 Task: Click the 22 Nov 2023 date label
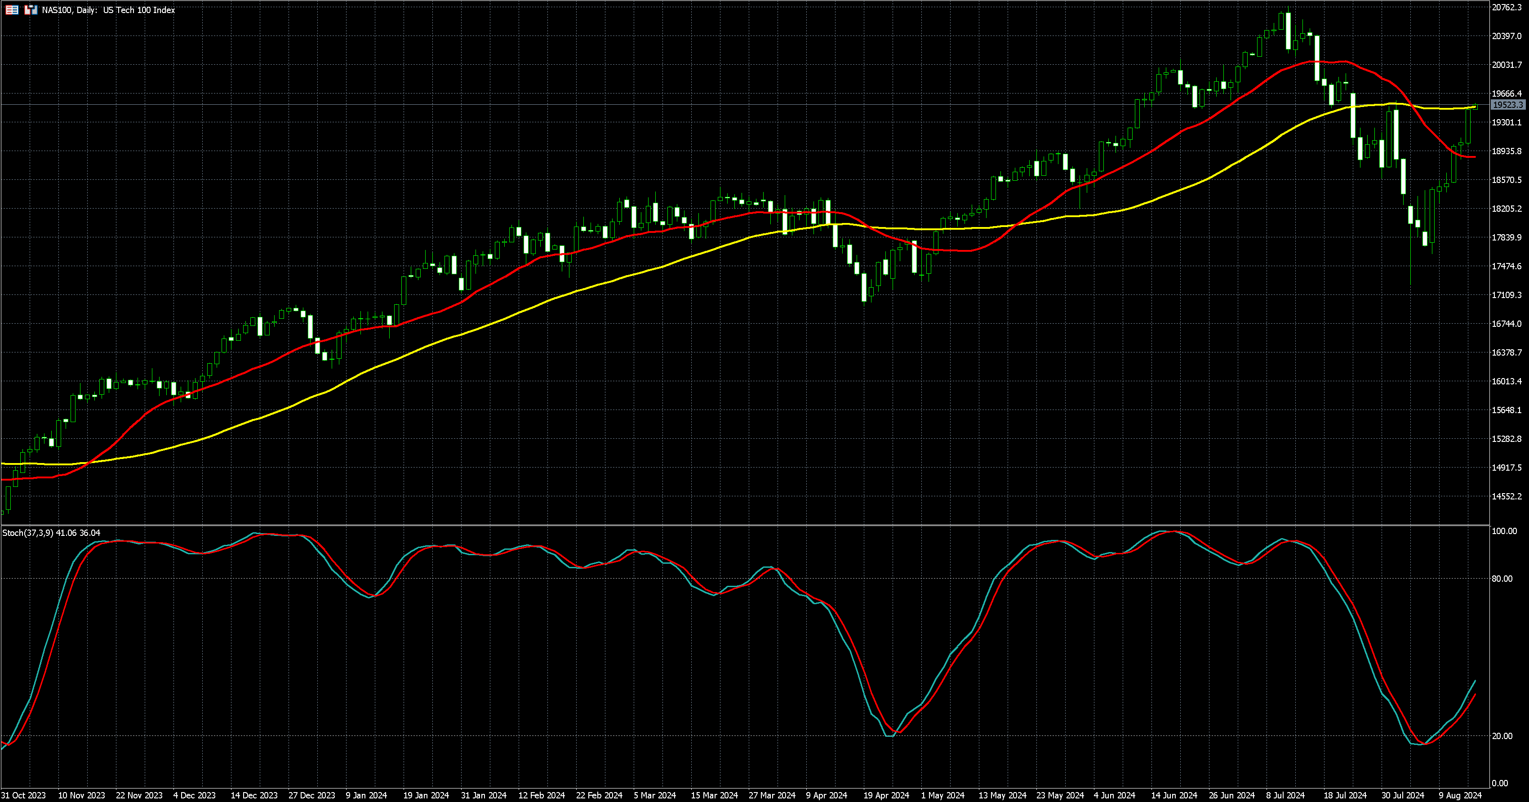[x=139, y=795]
